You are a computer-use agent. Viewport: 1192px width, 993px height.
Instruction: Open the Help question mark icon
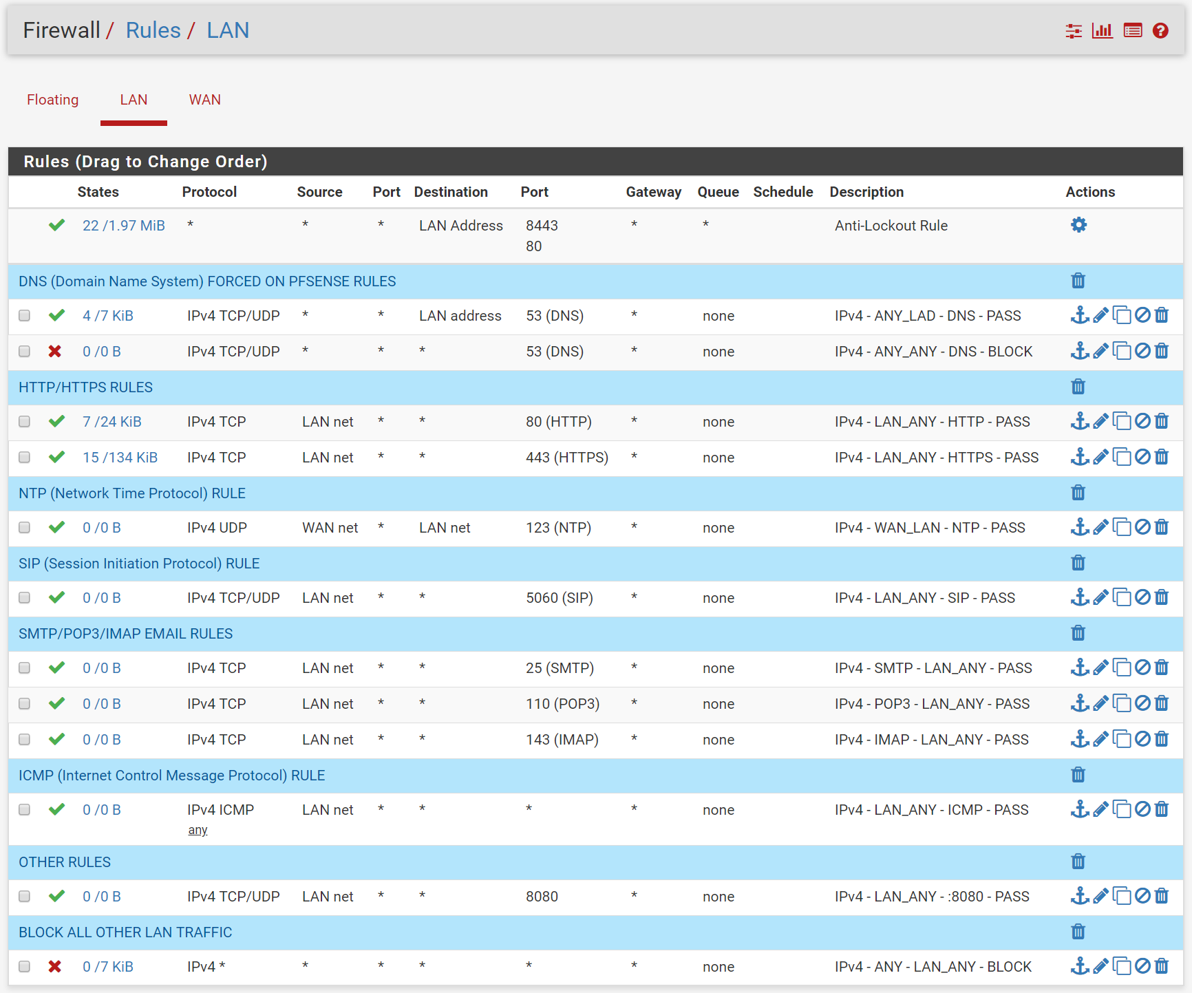pyautogui.click(x=1160, y=31)
